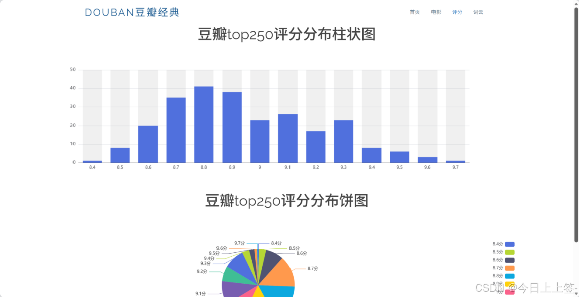Toggle the 8.5分 green legend swatch
Screen dimensions: 580x298
click(x=510, y=252)
